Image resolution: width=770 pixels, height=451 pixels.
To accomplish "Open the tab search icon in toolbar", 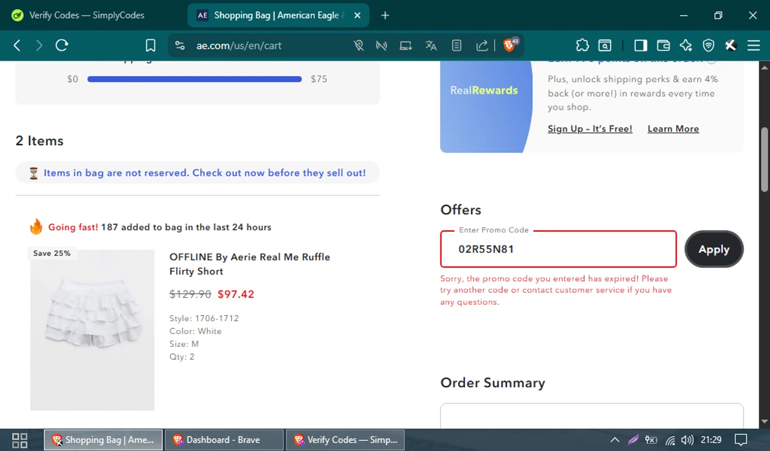I will pos(605,46).
